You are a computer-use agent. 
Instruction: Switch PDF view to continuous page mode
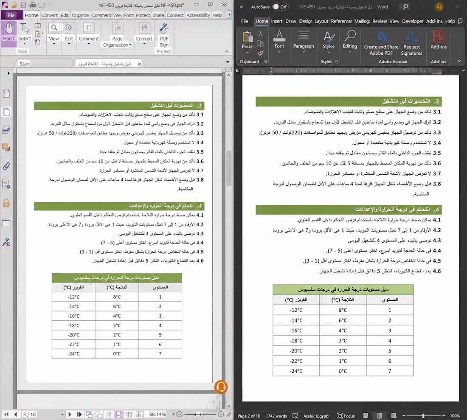coord(118,414)
